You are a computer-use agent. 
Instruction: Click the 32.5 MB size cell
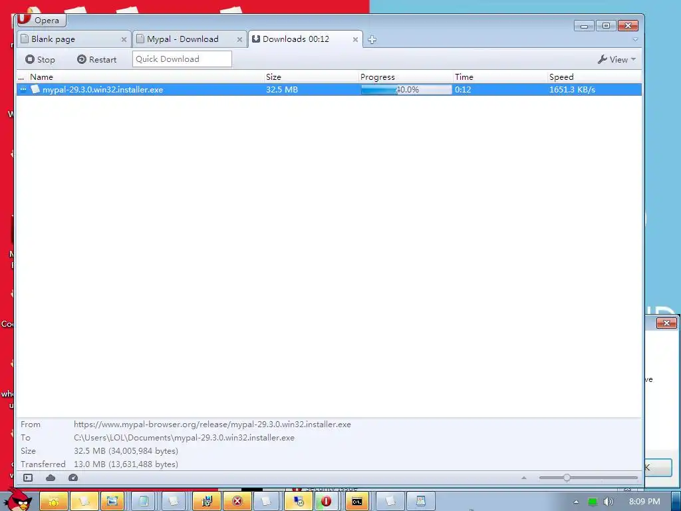point(282,90)
